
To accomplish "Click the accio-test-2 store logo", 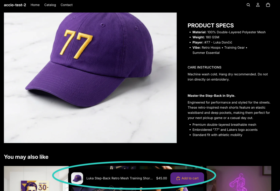I will point(15,5).
